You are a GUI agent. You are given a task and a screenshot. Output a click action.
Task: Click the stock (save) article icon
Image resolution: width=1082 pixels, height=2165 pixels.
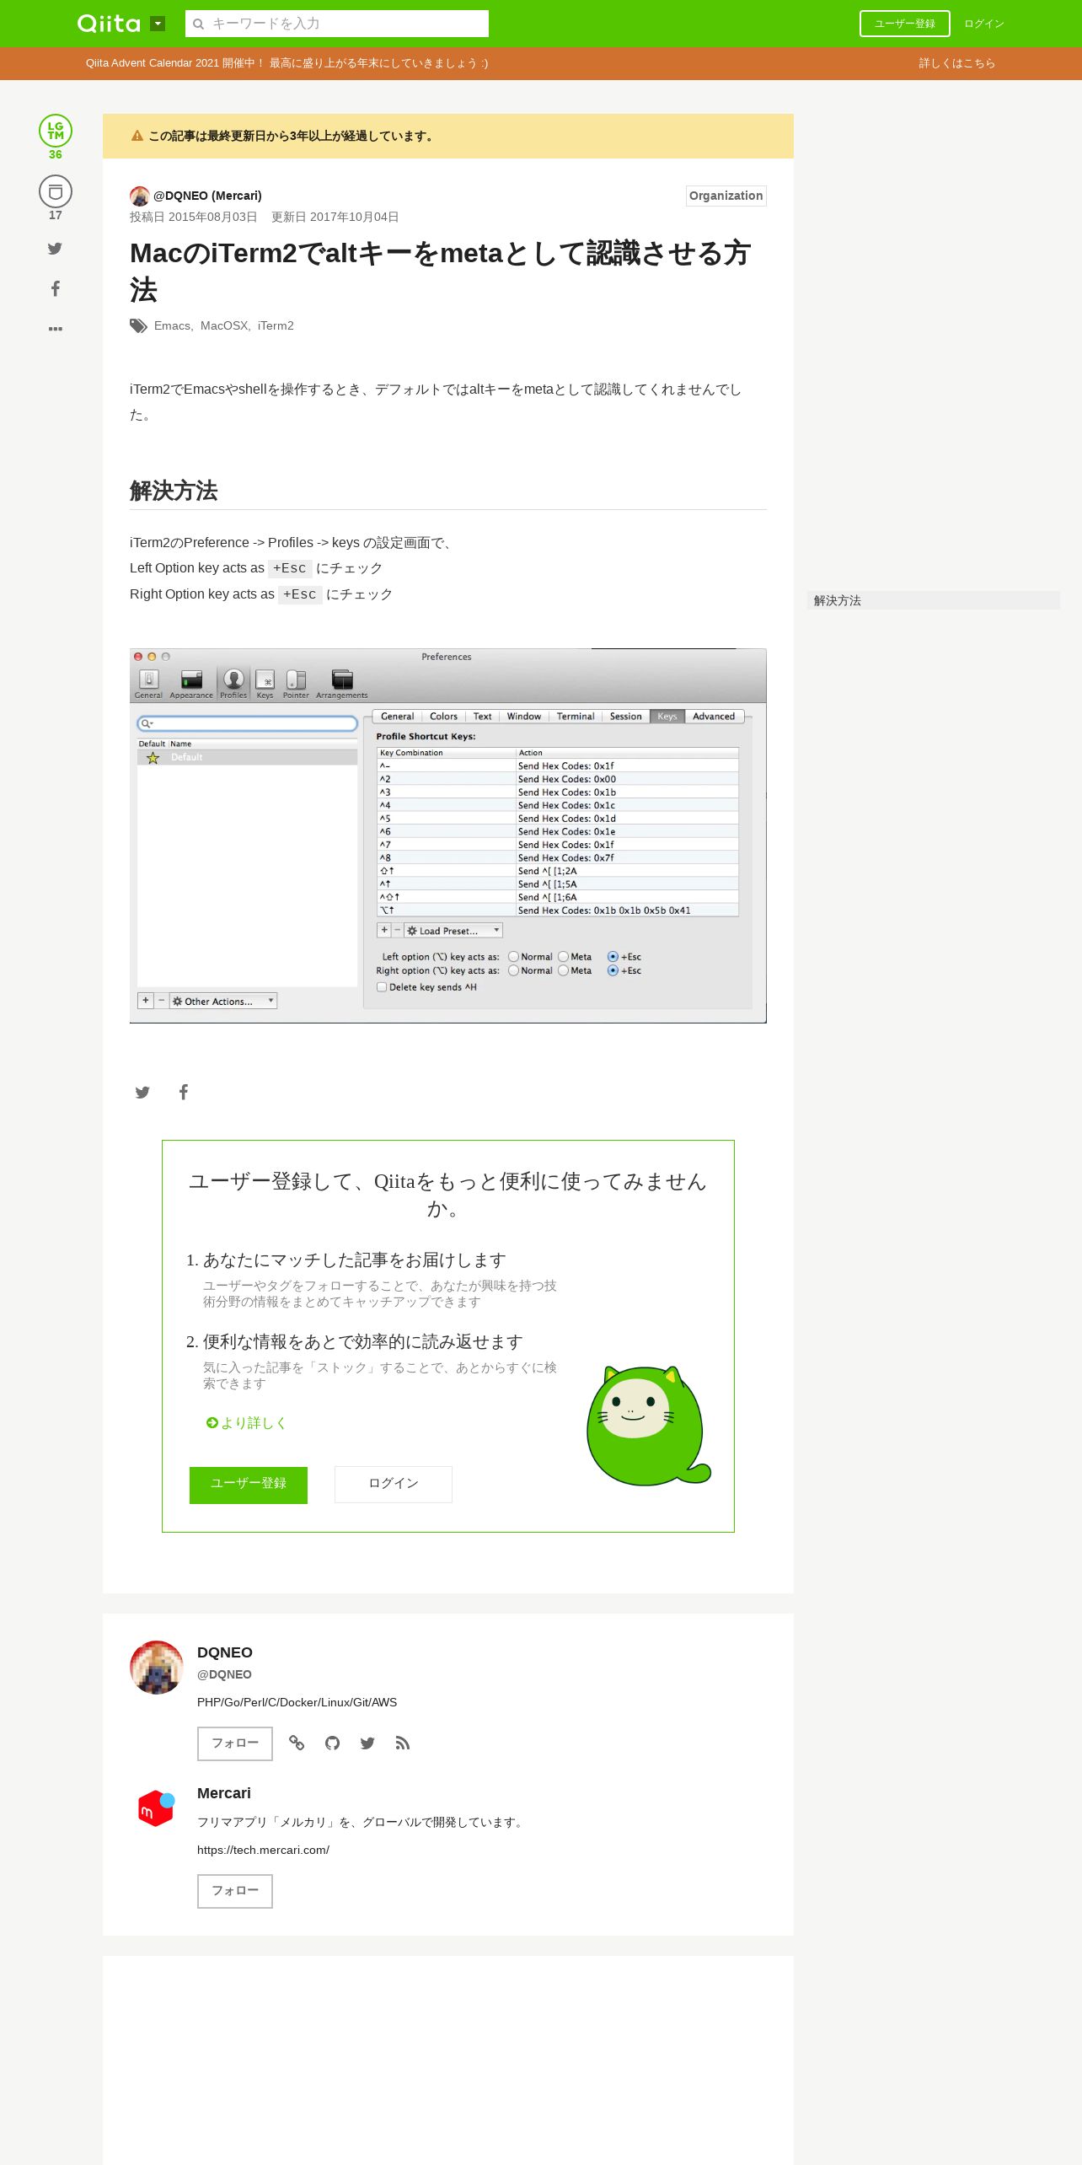56,191
